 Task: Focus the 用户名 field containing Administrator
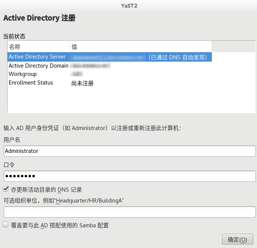point(130,151)
